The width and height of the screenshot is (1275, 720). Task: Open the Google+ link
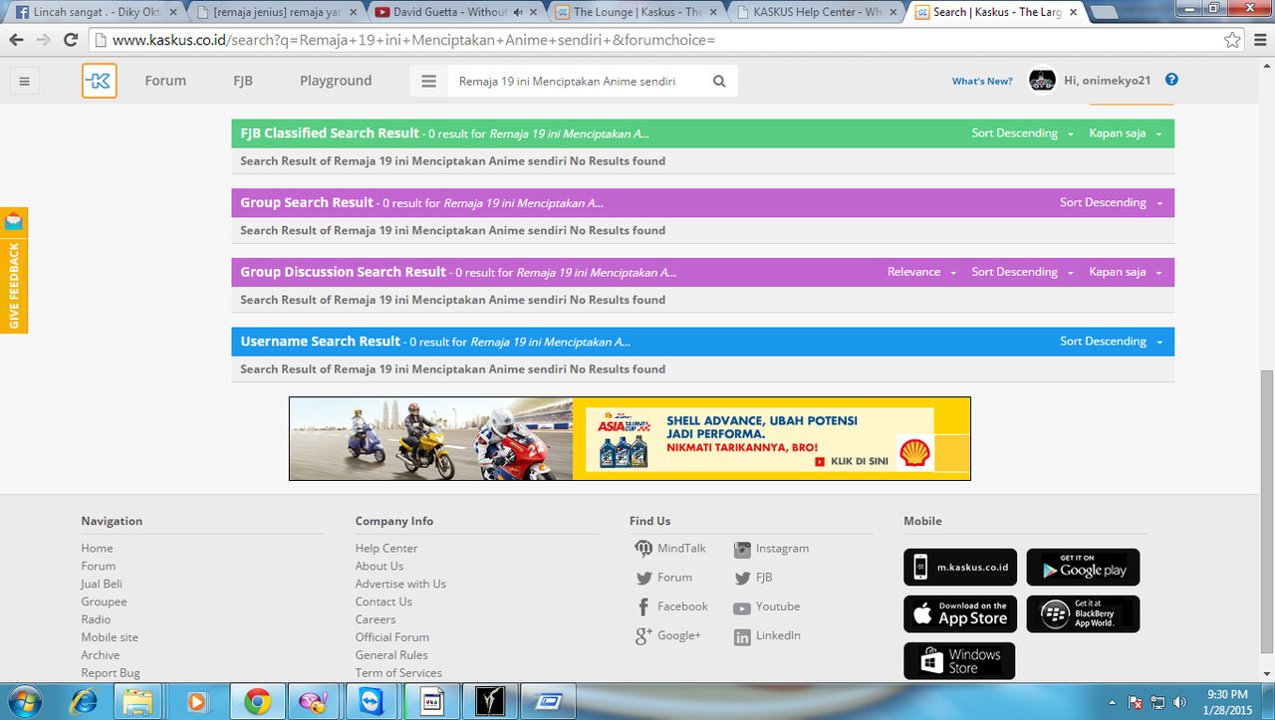pyautogui.click(x=668, y=635)
